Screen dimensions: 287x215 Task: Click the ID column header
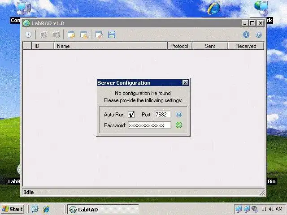click(x=43, y=46)
